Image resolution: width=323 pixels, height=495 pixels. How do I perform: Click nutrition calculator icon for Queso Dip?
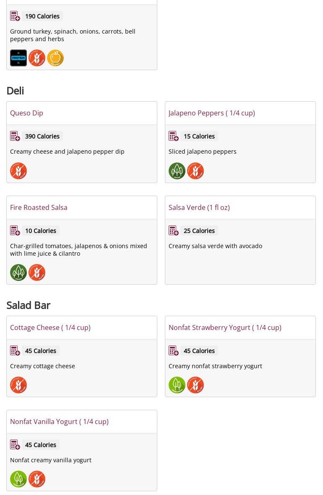click(15, 136)
